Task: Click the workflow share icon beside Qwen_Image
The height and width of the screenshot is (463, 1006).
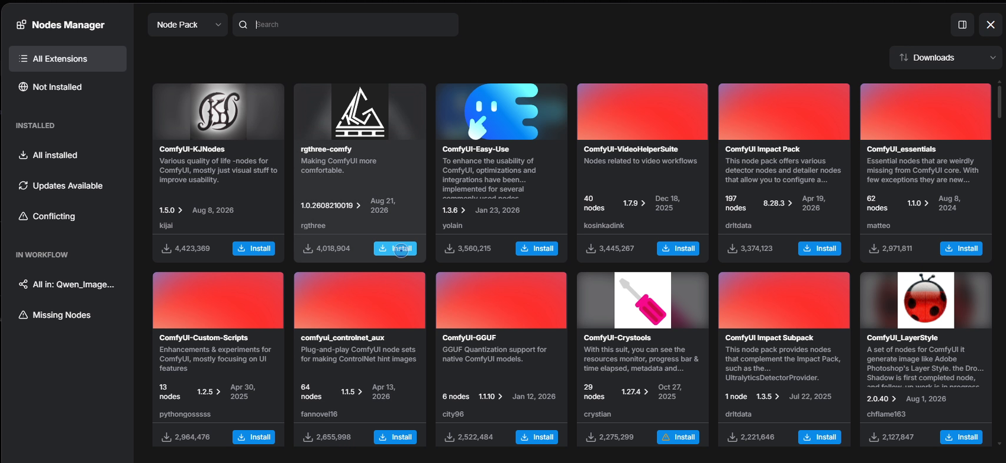Action: pos(23,285)
